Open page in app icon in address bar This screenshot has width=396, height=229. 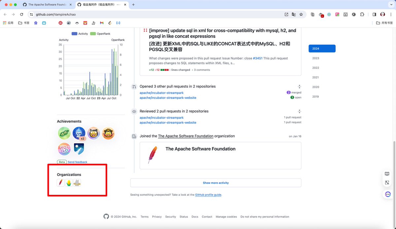(x=286, y=14)
